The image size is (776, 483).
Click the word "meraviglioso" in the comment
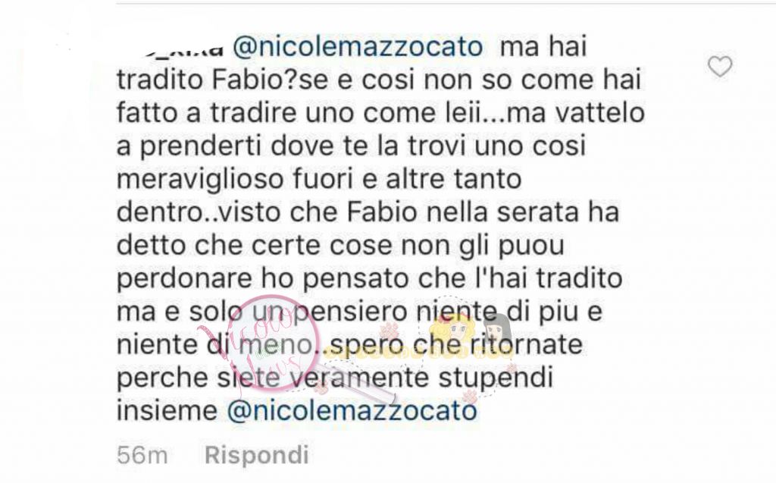pos(200,179)
